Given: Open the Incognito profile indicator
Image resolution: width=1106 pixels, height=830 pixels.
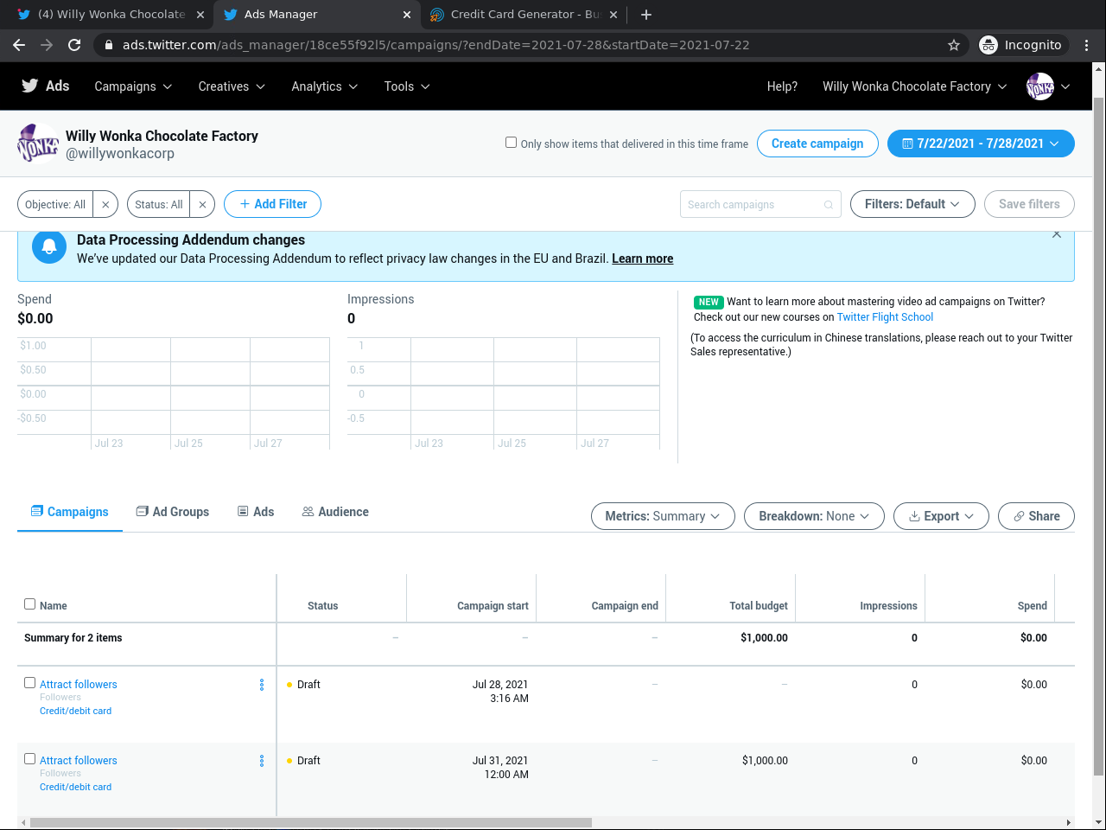Looking at the screenshot, I should pos(1021,45).
